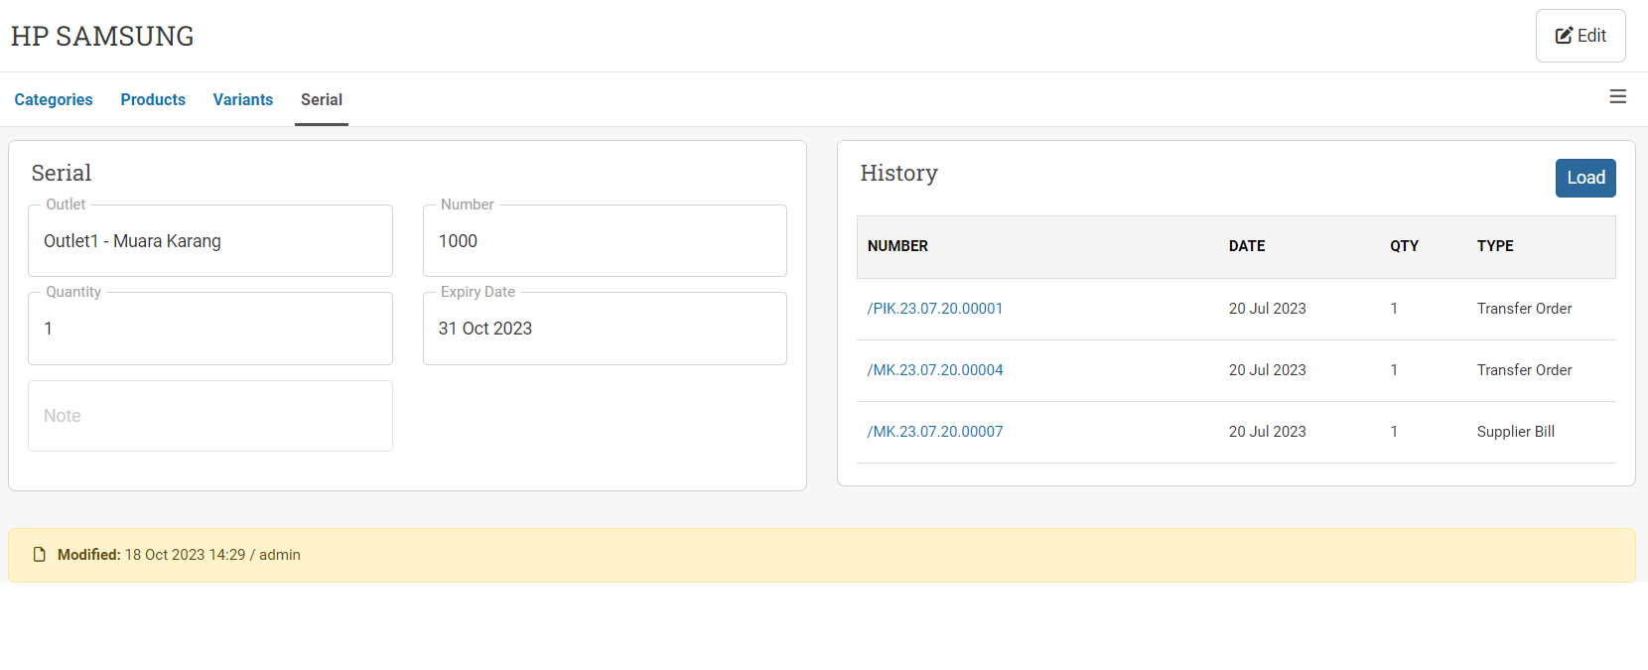Click the TYPE column header
Image resolution: width=1648 pixels, height=670 pixels.
[1495, 246]
